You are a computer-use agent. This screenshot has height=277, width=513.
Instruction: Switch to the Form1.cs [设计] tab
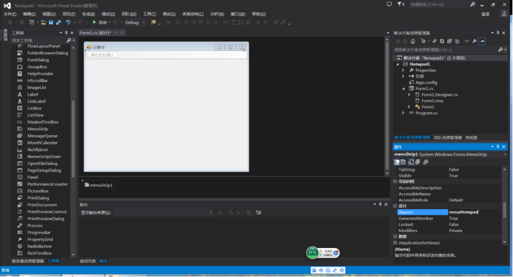tap(95, 33)
